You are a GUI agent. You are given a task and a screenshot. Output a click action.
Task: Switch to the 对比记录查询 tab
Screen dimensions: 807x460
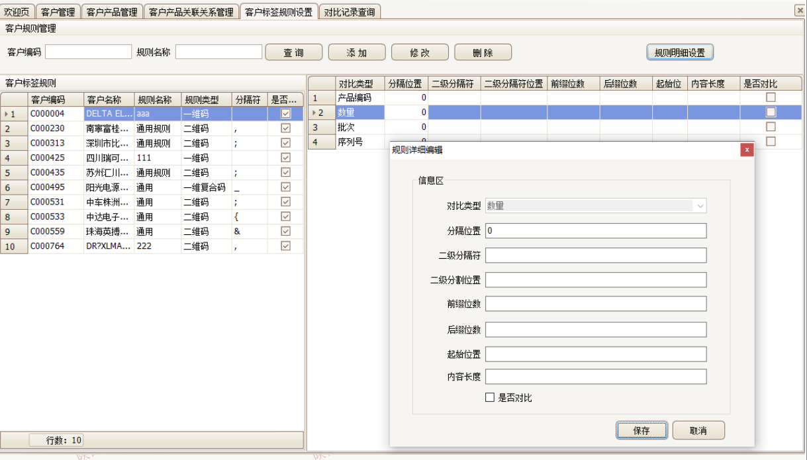(x=349, y=11)
